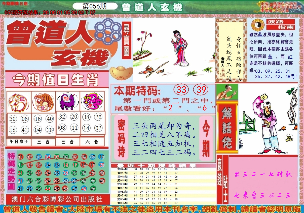Click the 第050期 results row
Viewport: 304px width, 213px height.
coord(164,184)
